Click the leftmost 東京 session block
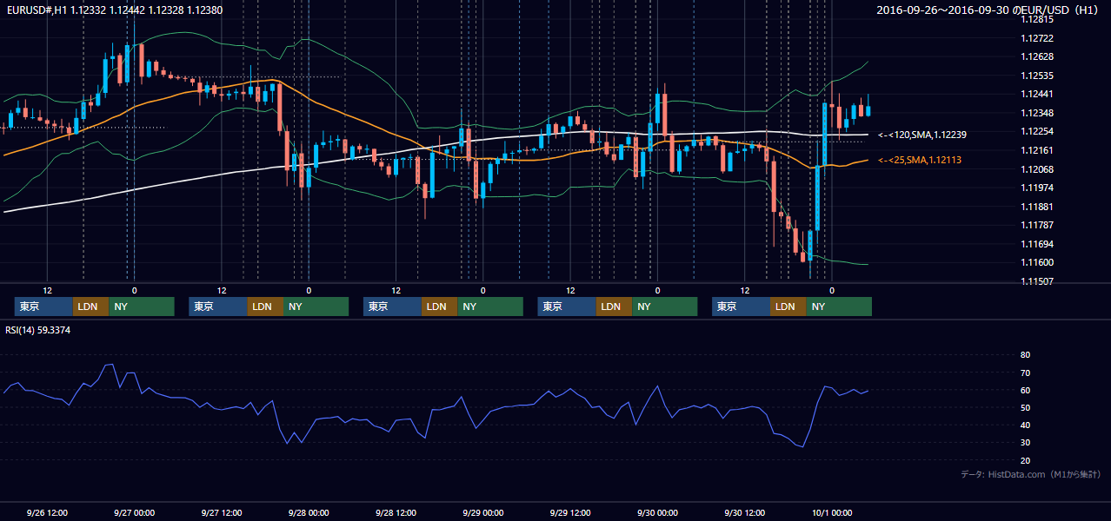Image resolution: width=1111 pixels, height=521 pixels. 43,307
